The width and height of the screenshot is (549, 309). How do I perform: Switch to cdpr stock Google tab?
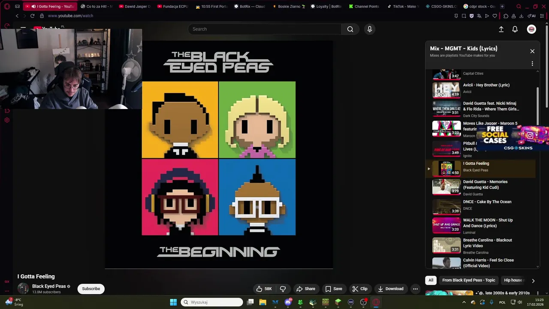coord(479,6)
